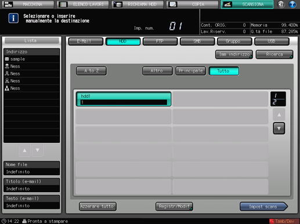Select the SMB destination type
This screenshot has height=224, width=300.
[x=197, y=41]
